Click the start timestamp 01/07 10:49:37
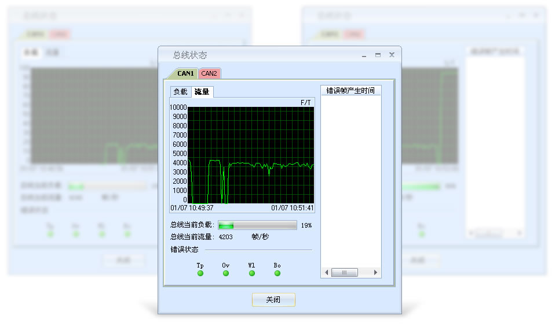 (192, 208)
